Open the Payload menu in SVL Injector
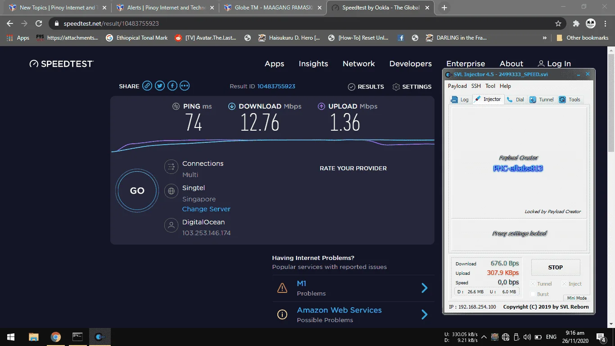This screenshot has height=346, width=615. click(x=457, y=86)
